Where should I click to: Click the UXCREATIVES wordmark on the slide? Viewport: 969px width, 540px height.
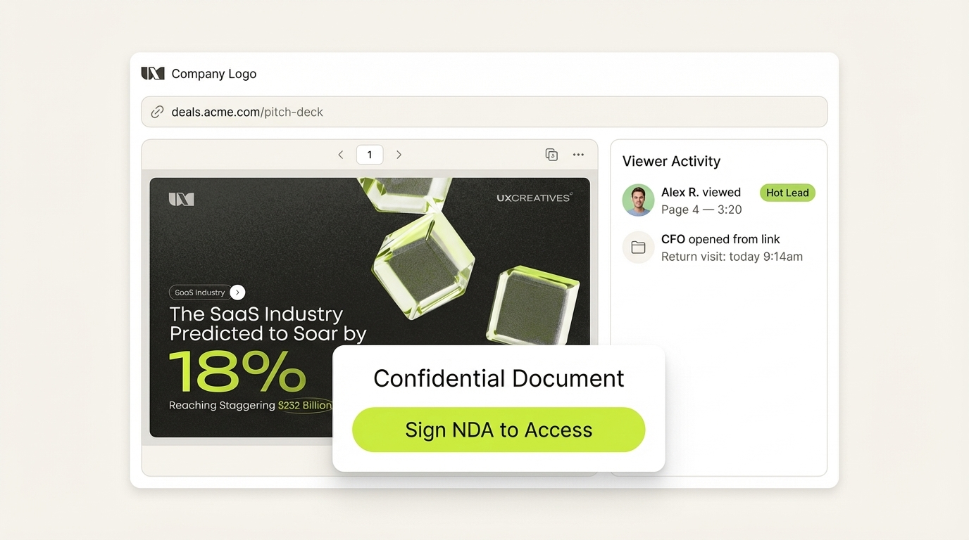534,198
